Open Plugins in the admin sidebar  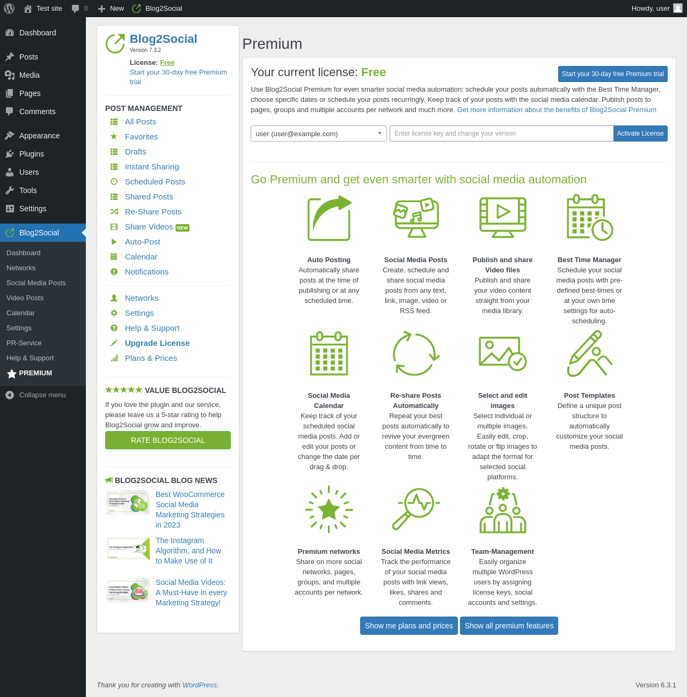tap(32, 154)
